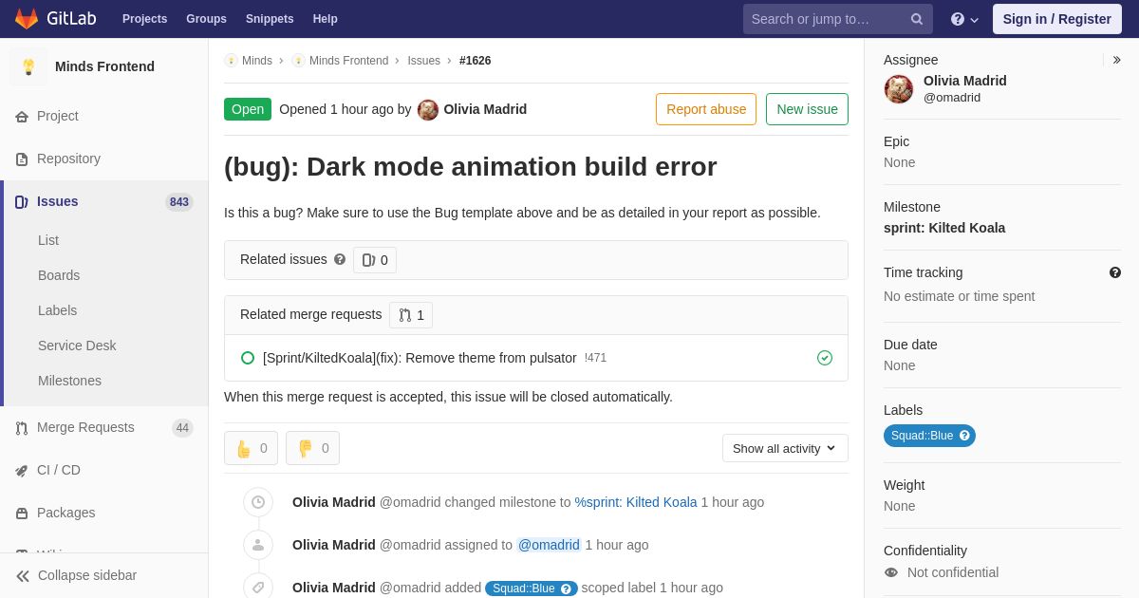Click the Related issues help icon
Viewport: 1139px width, 598px height.
pos(340,259)
